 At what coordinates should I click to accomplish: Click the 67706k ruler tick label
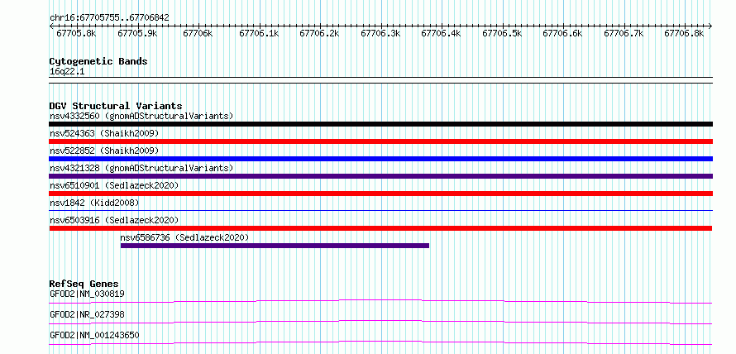pyautogui.click(x=198, y=33)
